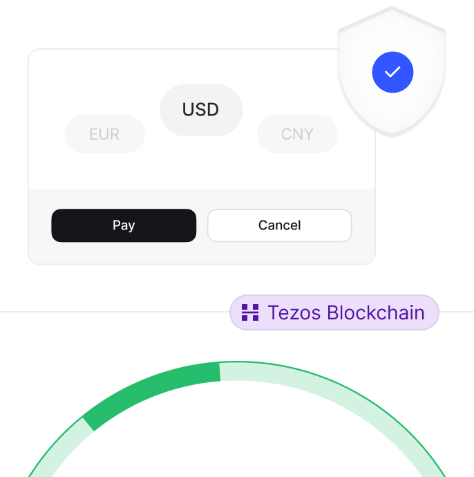474x477 pixels.
Task: Click the Tezos logo icon in the purple badge
Action: (250, 312)
